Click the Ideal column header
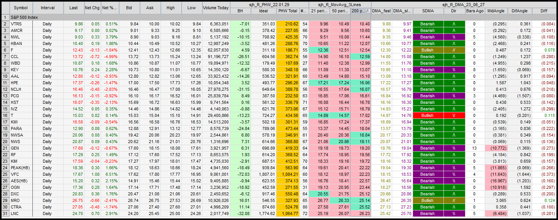This screenshot has width=558, height=220. (x=264, y=11)
